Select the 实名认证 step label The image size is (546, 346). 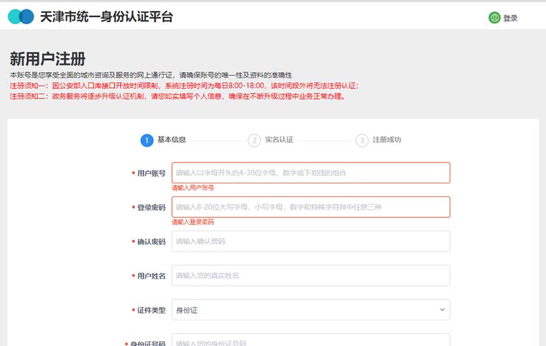(x=279, y=140)
